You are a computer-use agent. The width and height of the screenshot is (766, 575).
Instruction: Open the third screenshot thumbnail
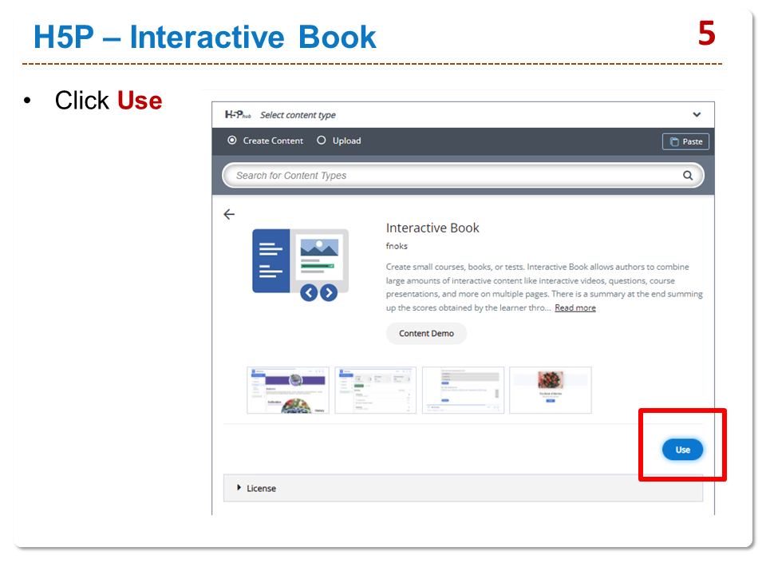(463, 390)
